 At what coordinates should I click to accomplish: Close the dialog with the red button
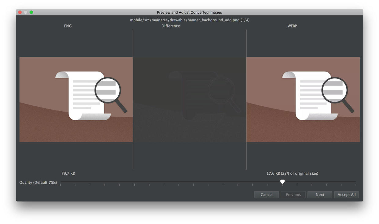(20, 12)
